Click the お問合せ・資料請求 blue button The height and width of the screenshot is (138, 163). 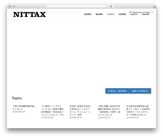(x=117, y=91)
